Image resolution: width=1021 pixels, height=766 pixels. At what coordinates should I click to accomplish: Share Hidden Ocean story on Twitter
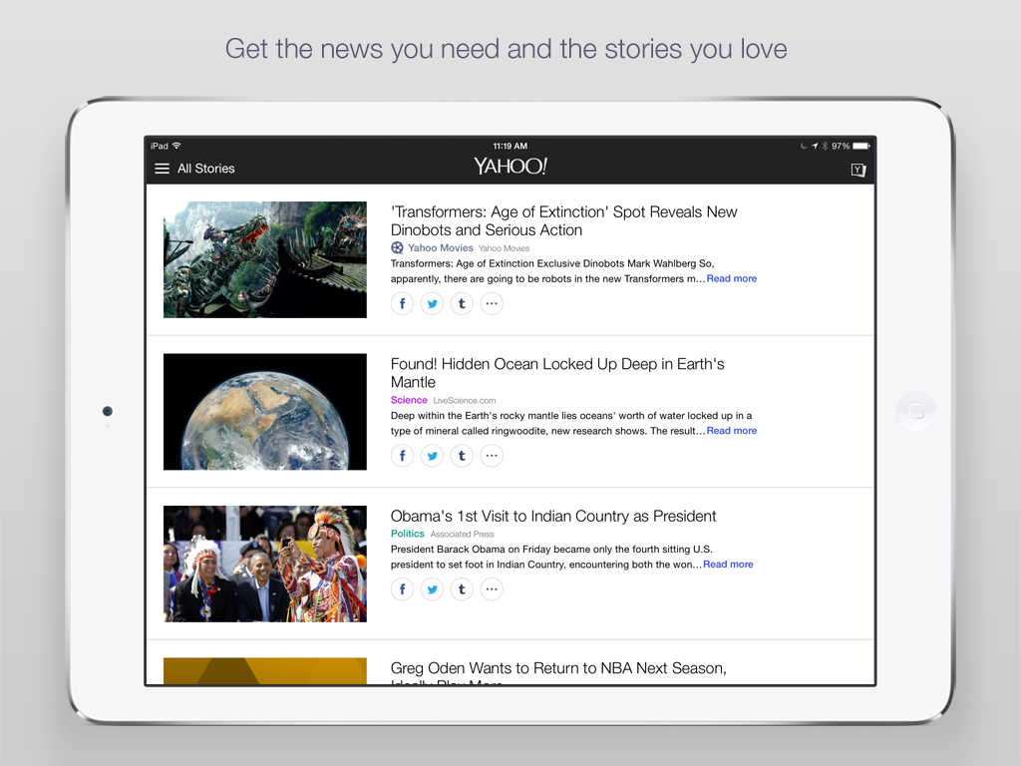432,456
